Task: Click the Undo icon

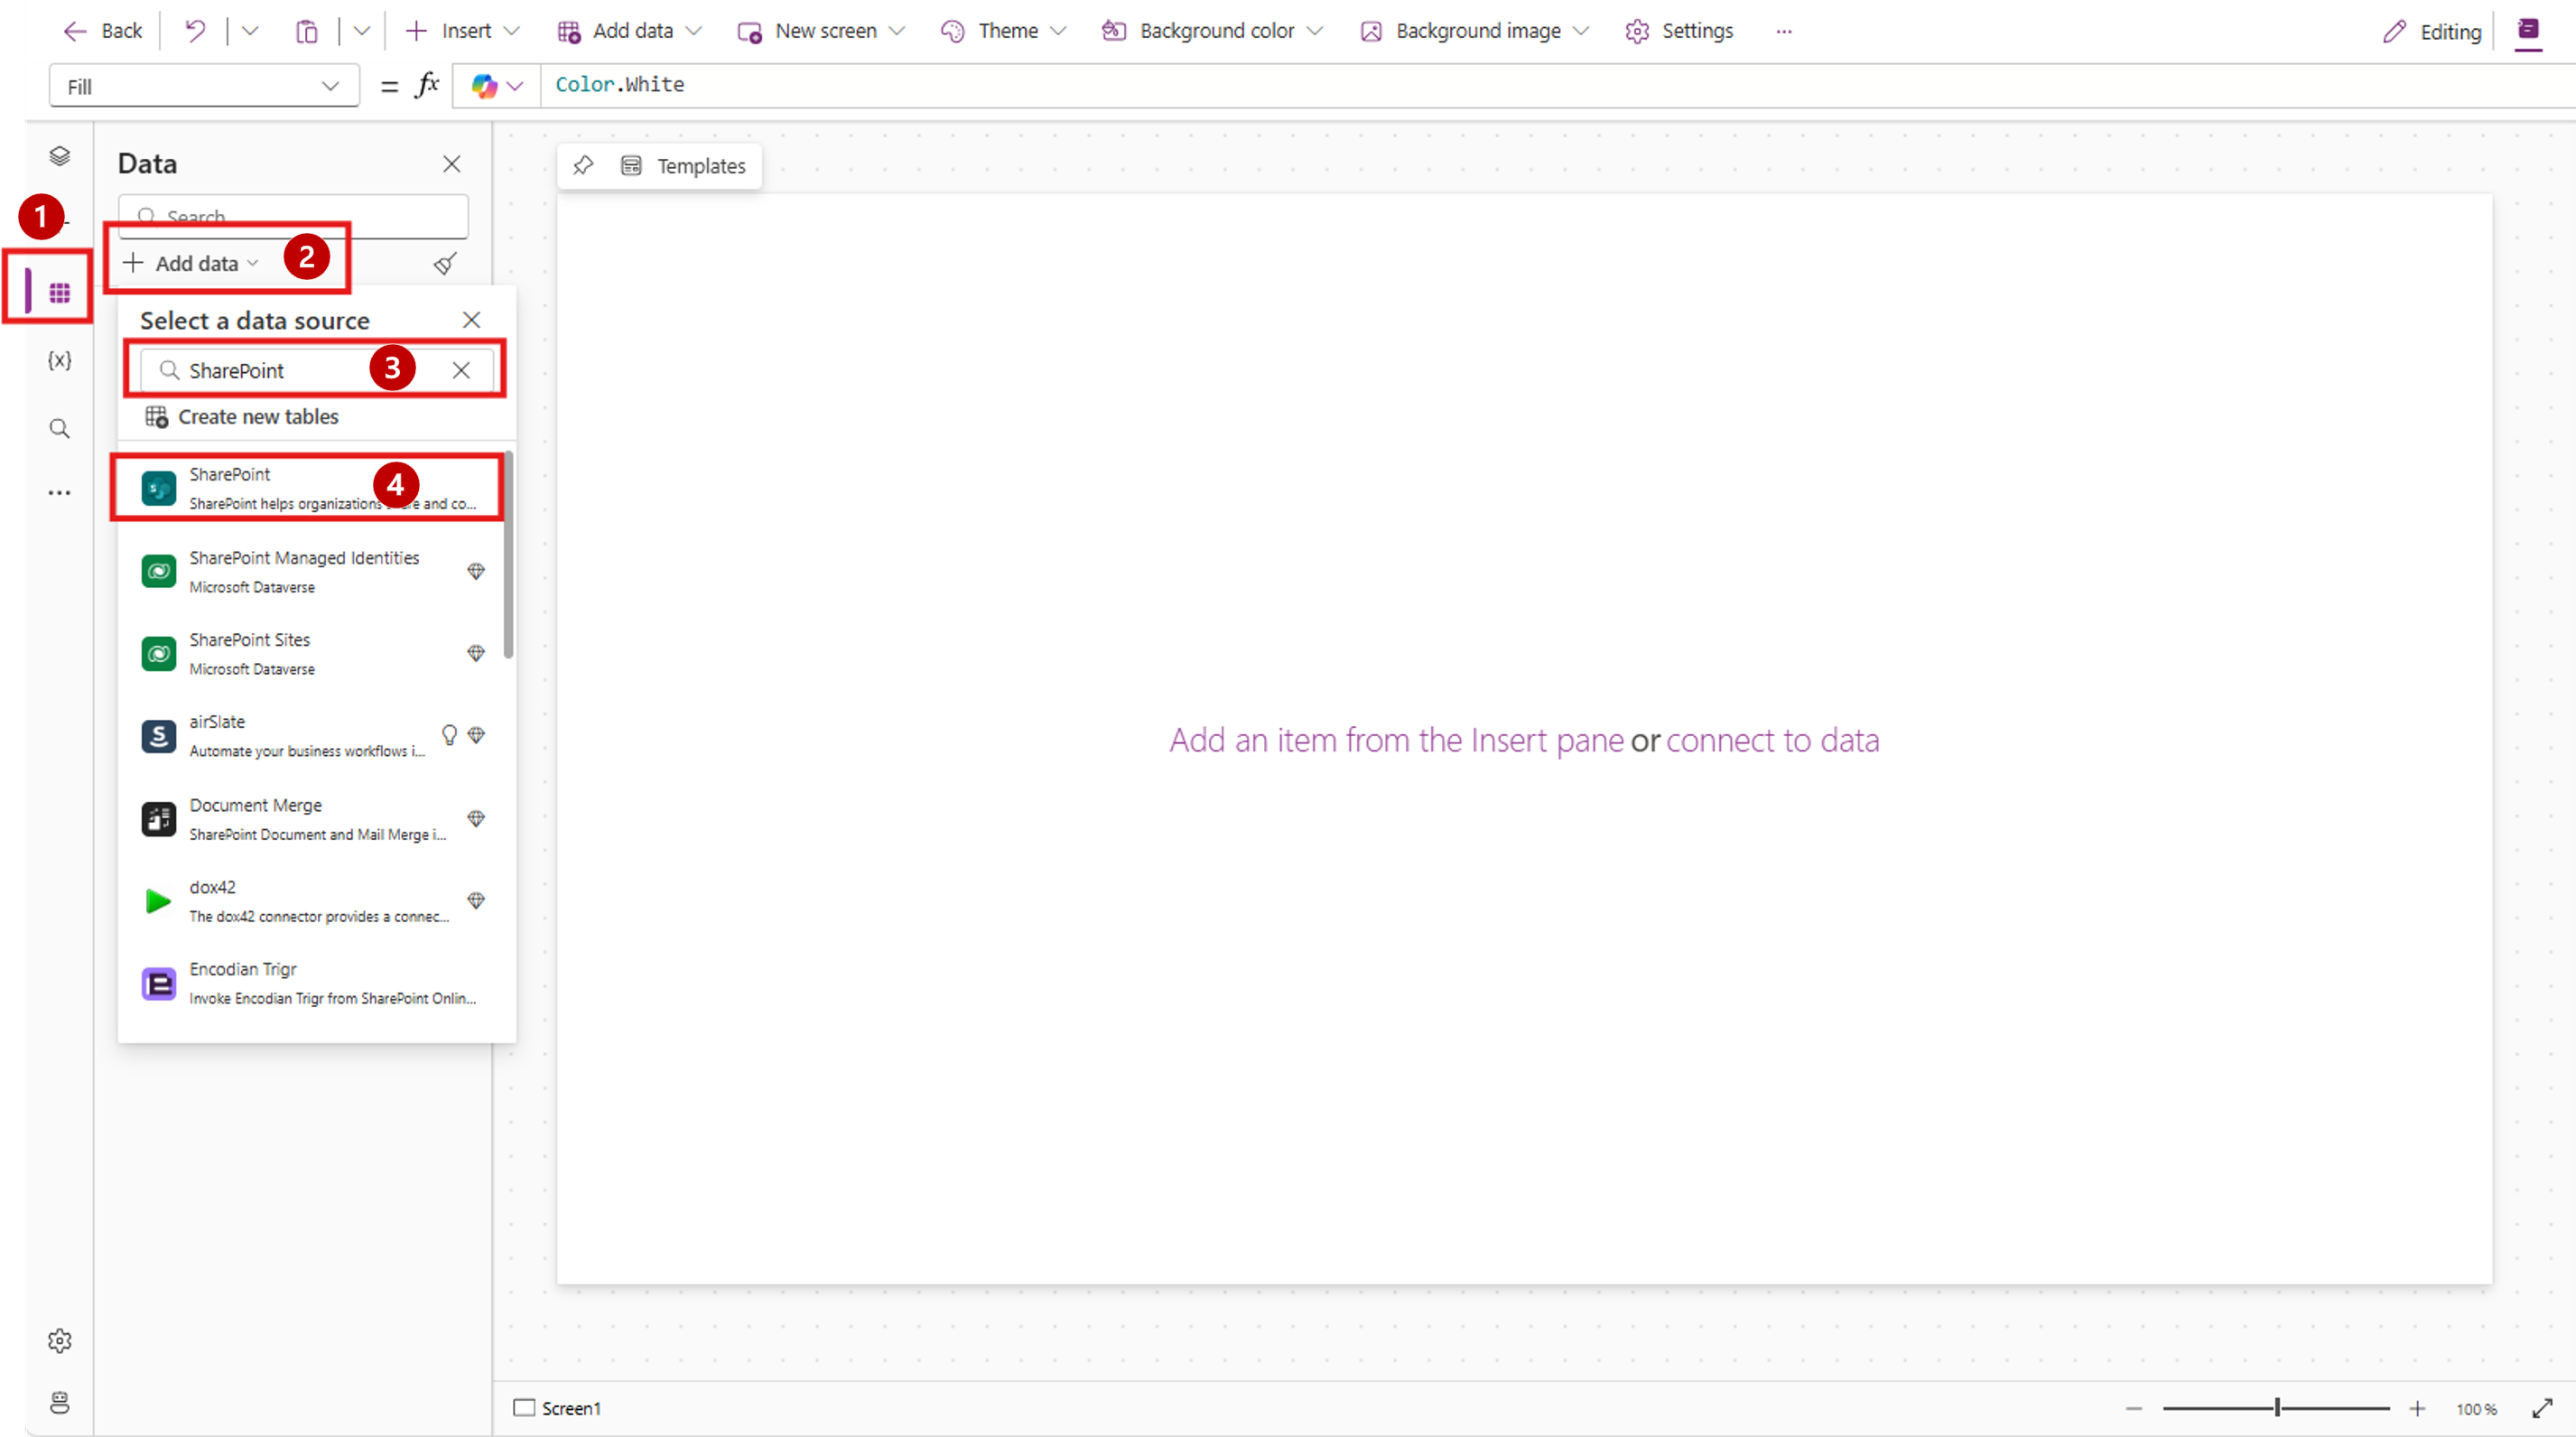Action: 194,31
